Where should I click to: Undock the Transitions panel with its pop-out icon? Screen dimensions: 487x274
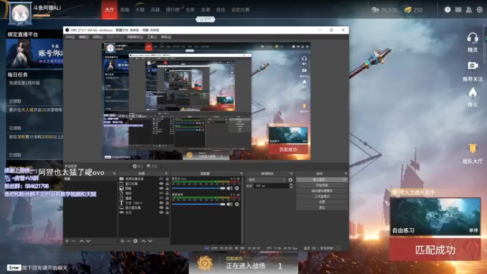(291, 174)
